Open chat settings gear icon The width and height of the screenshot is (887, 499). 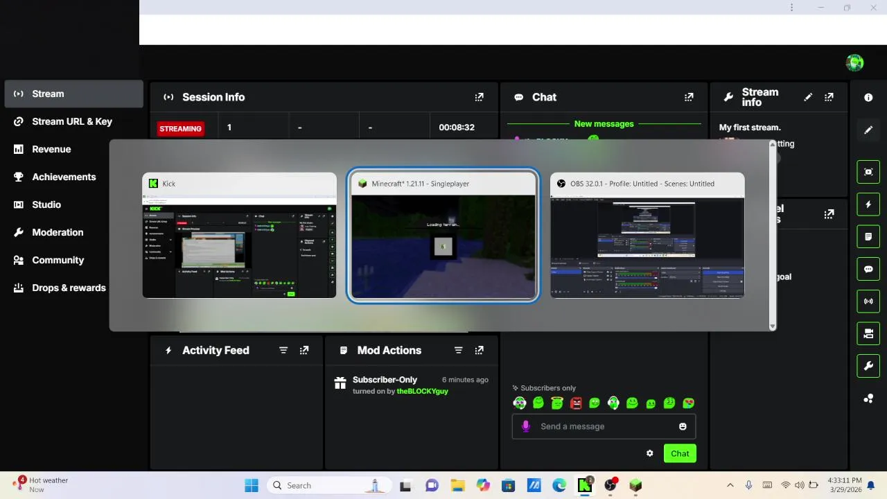tap(649, 453)
